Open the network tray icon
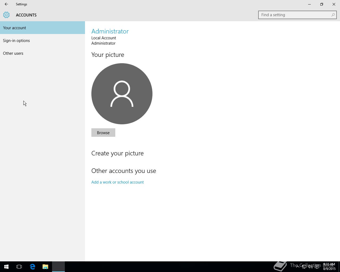 click(304, 267)
